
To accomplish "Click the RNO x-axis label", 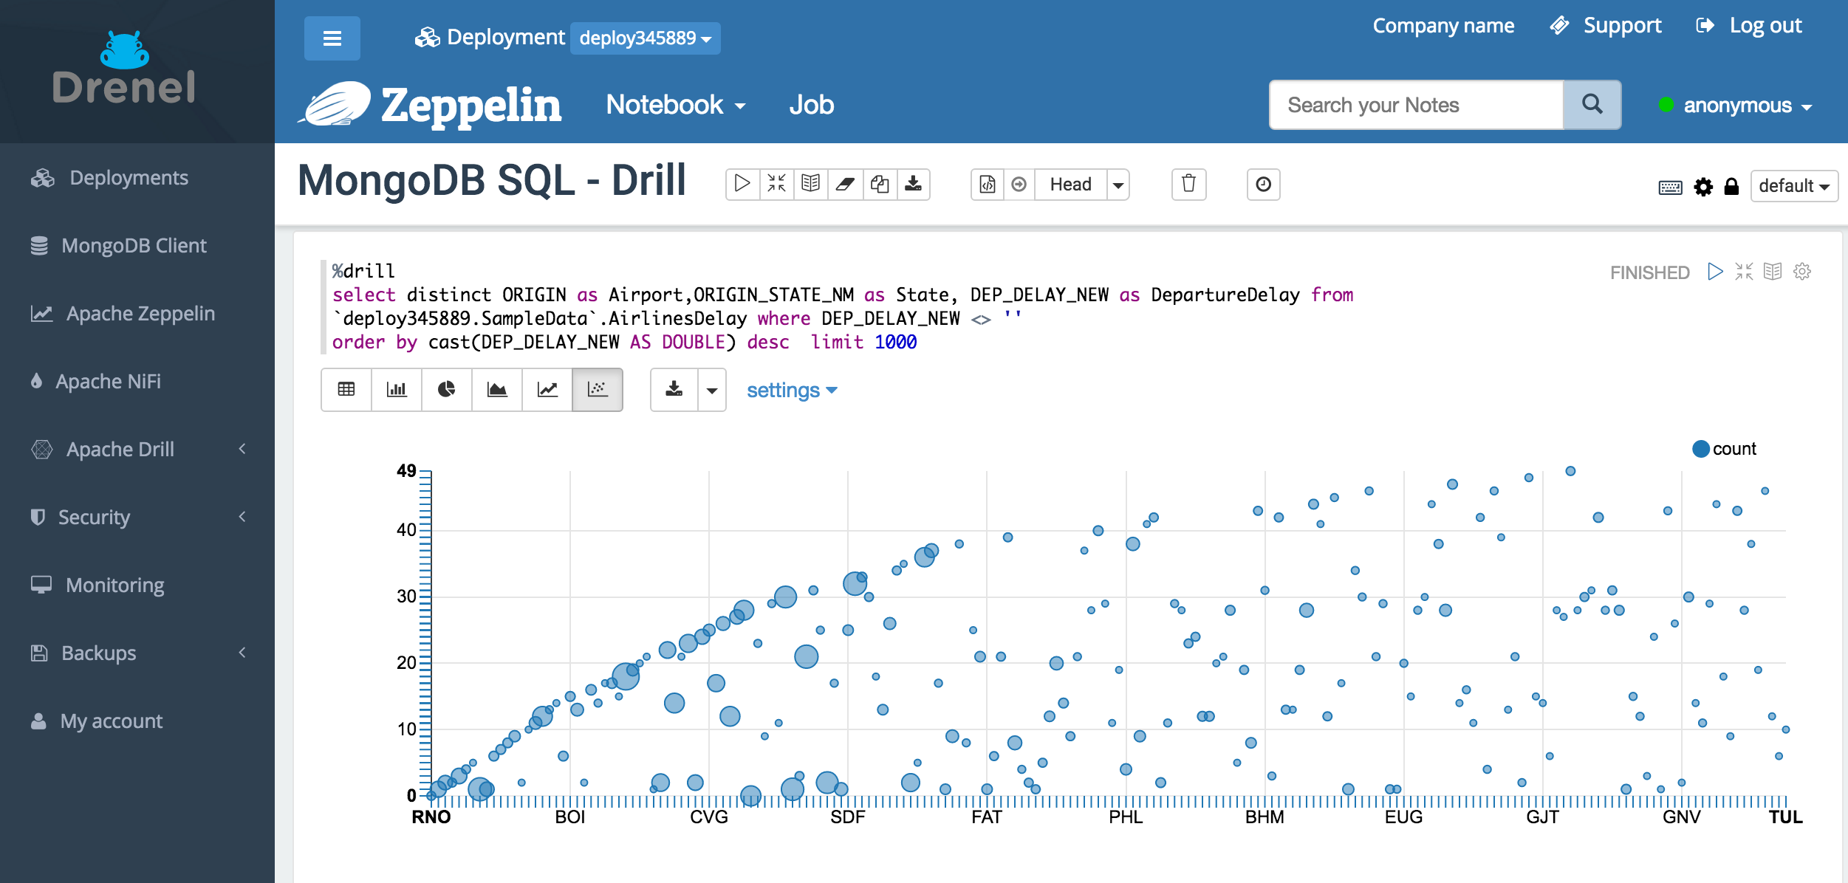I will 431,817.
